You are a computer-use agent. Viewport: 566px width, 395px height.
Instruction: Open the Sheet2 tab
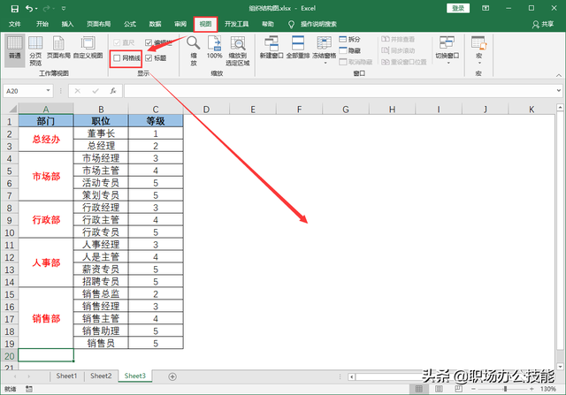(101, 376)
